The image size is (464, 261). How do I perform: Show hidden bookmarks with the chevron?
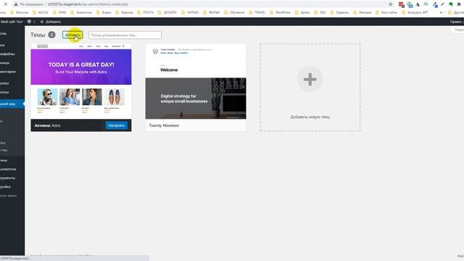[441, 12]
